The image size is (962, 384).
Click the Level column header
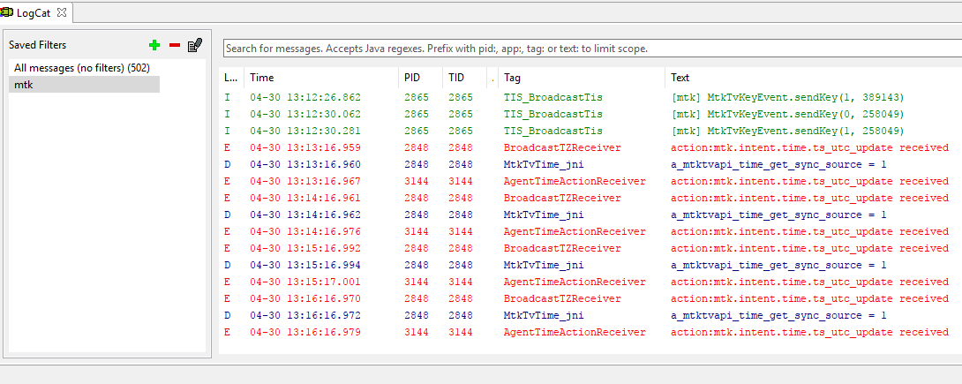pyautogui.click(x=230, y=78)
